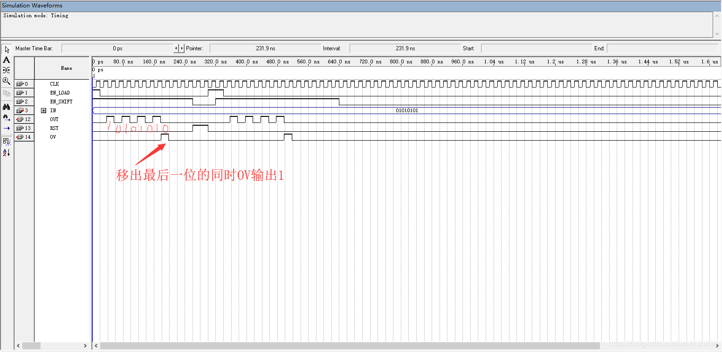Select the RST signal name

click(55, 128)
